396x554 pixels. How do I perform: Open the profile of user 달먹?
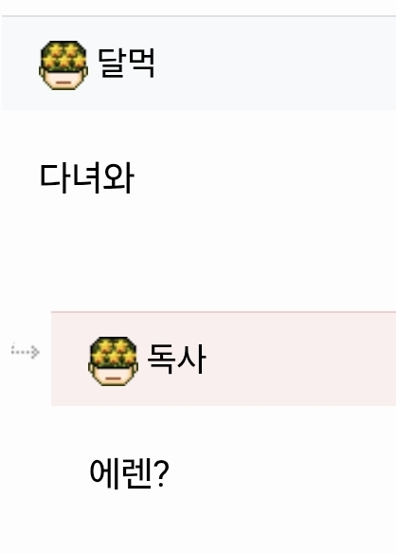click(x=126, y=63)
